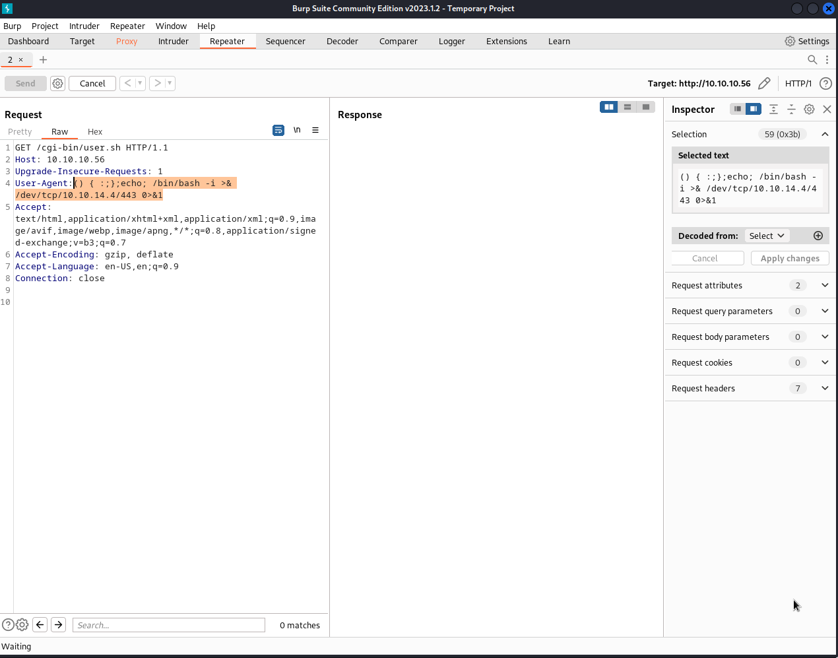Screen dimensions: 838x658
Task: Open Inspector settings gear icon
Action: (809, 109)
